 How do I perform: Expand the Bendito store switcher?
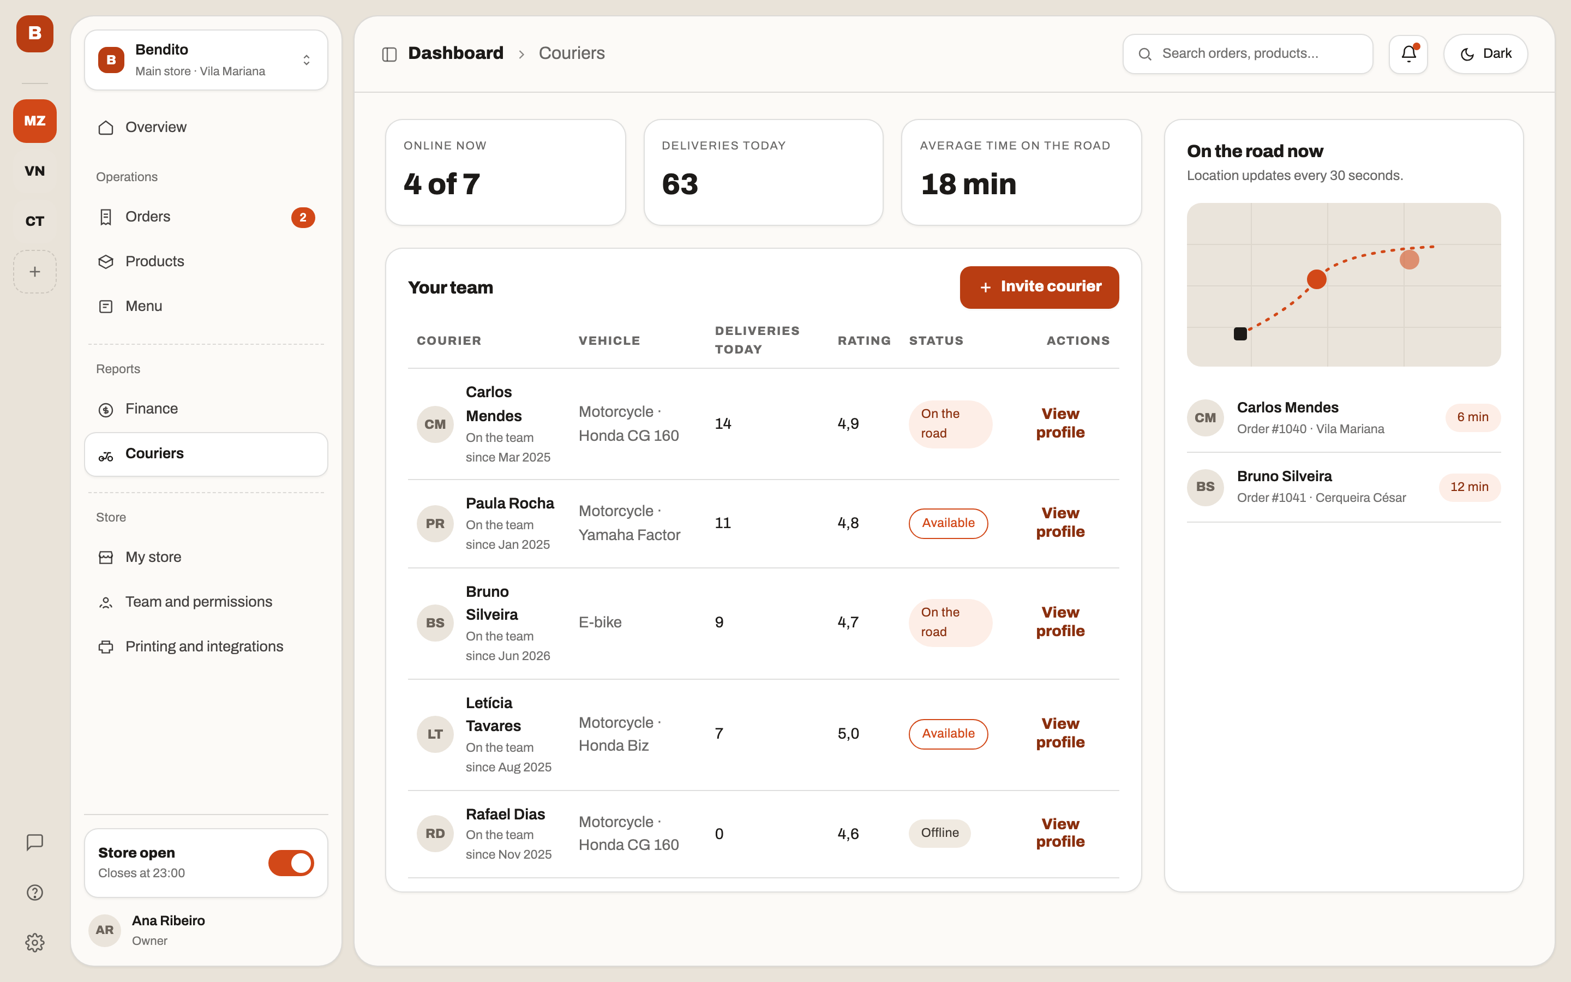(x=206, y=60)
